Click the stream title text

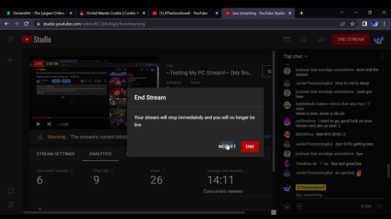coord(209,73)
